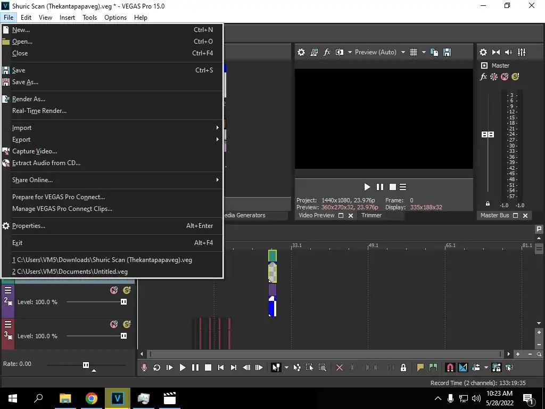Image resolution: width=545 pixels, height=409 pixels.
Task: Toggle external monitor preview icon
Action: click(314, 52)
